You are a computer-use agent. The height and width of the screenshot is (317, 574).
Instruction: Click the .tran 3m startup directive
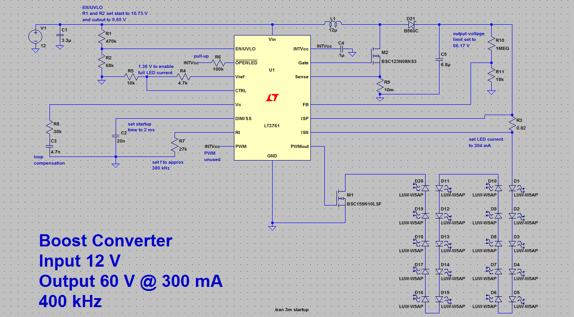(x=291, y=310)
